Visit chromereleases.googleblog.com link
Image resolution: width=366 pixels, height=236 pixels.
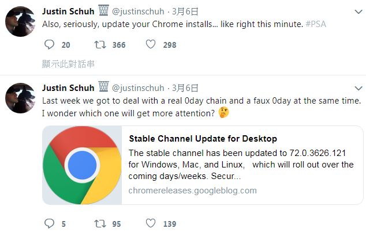[193, 191]
